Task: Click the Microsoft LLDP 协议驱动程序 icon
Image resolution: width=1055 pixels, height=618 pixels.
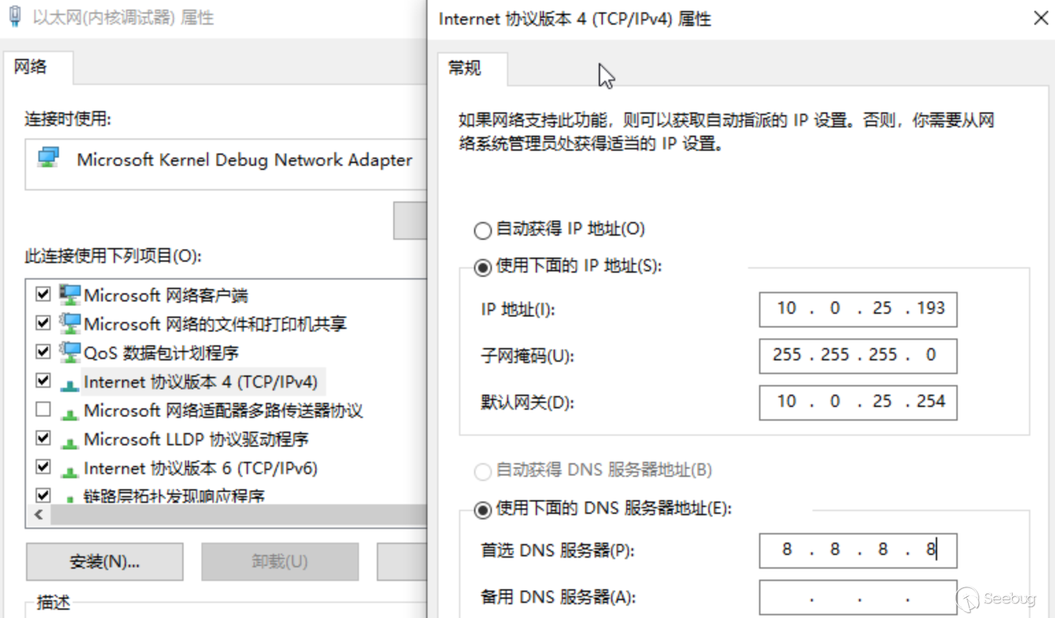Action: [x=69, y=441]
